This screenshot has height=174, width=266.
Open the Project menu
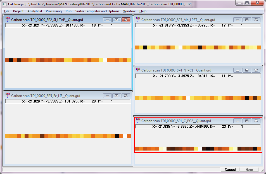pyautogui.click(x=18, y=11)
